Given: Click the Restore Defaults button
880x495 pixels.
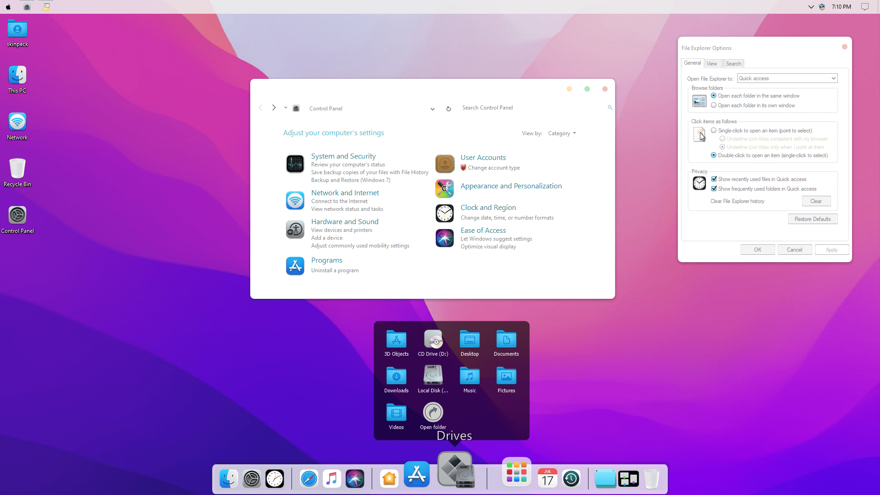Looking at the screenshot, I should coord(812,218).
